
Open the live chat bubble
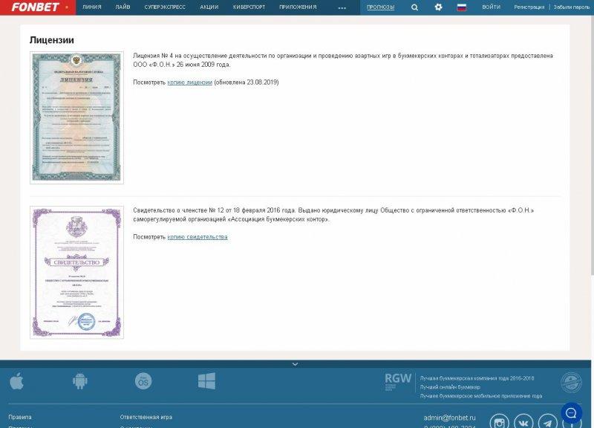(571, 413)
